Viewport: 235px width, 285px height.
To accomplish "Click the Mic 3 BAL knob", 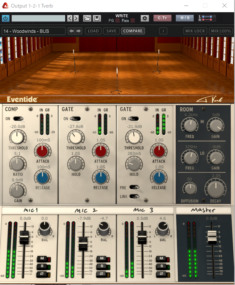I will click(x=163, y=228).
